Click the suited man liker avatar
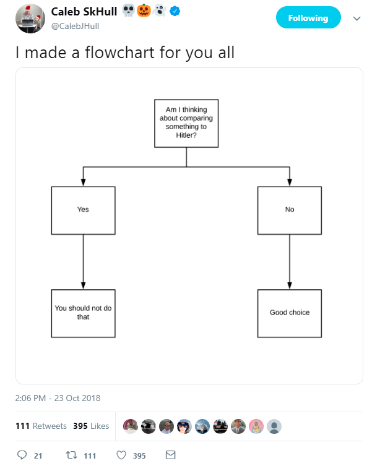The image size is (380, 466). point(238,426)
